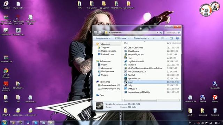The width and height of the screenshot is (223, 125).
Task: Click the Программы address bar path
Action: [x=117, y=33]
